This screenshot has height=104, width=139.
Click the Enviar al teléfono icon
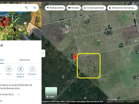click(x=21, y=69)
